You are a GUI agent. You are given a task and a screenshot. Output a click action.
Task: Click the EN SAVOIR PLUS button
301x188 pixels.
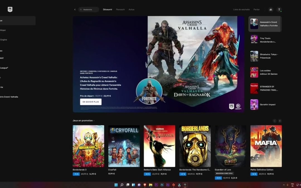(91, 102)
